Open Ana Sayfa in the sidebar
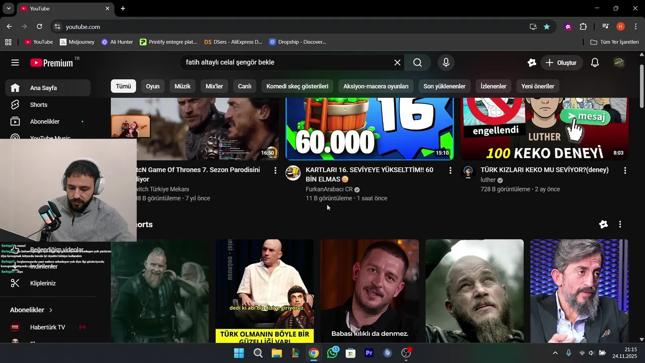645x363 pixels. click(48, 88)
